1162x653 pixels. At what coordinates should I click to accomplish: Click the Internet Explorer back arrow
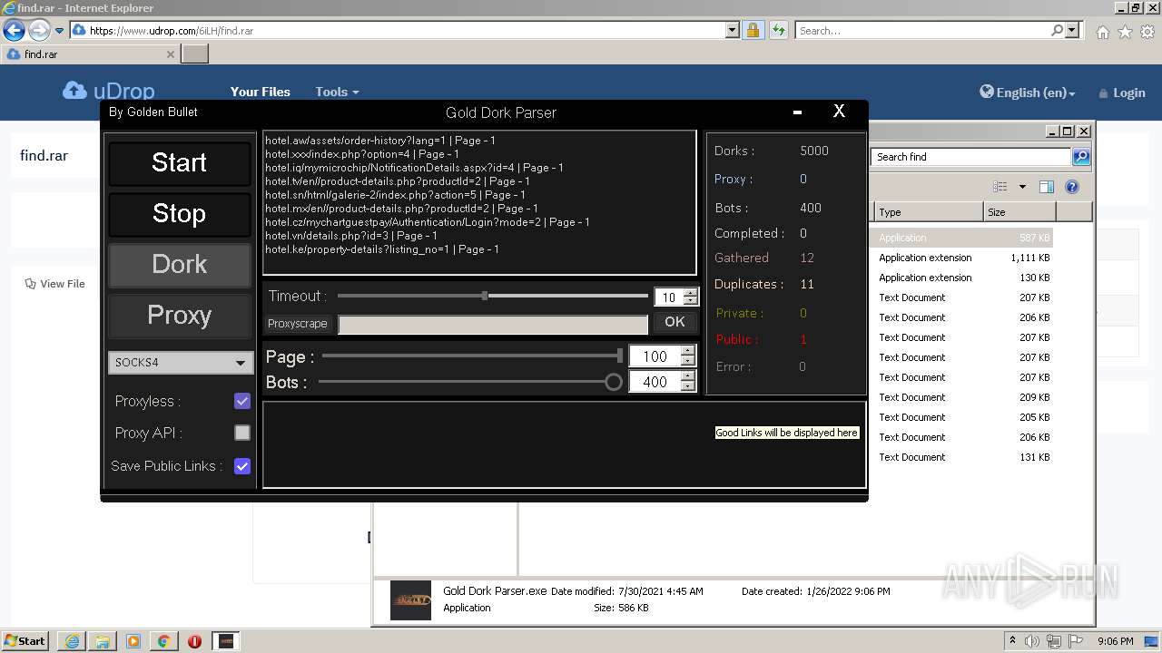coord(14,31)
